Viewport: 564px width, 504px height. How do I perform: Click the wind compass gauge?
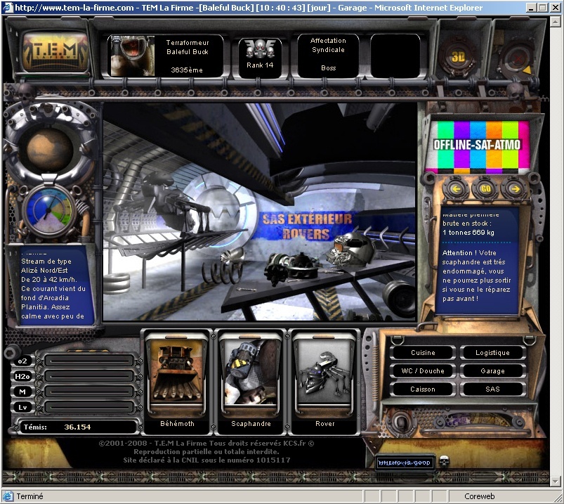tap(50, 209)
